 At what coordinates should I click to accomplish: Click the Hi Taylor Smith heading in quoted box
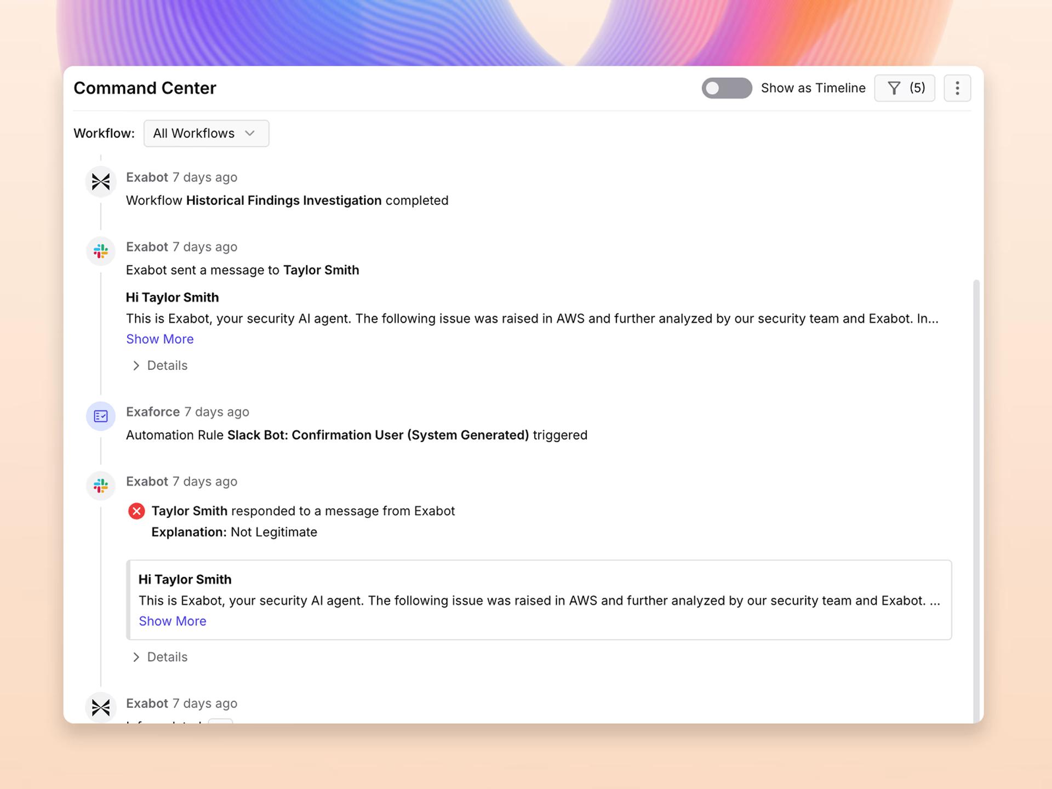185,580
